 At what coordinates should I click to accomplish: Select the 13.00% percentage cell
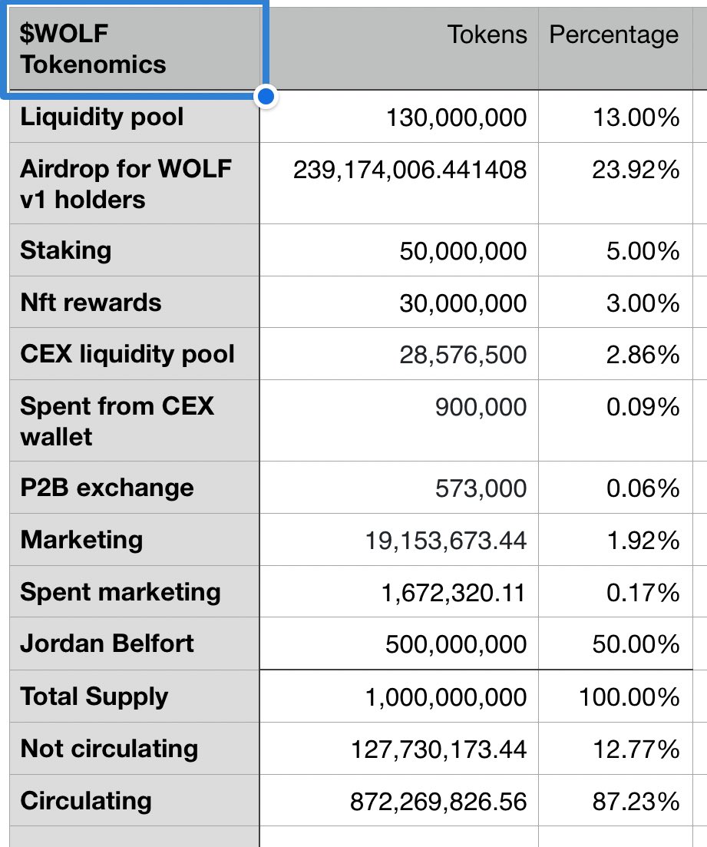(x=615, y=117)
